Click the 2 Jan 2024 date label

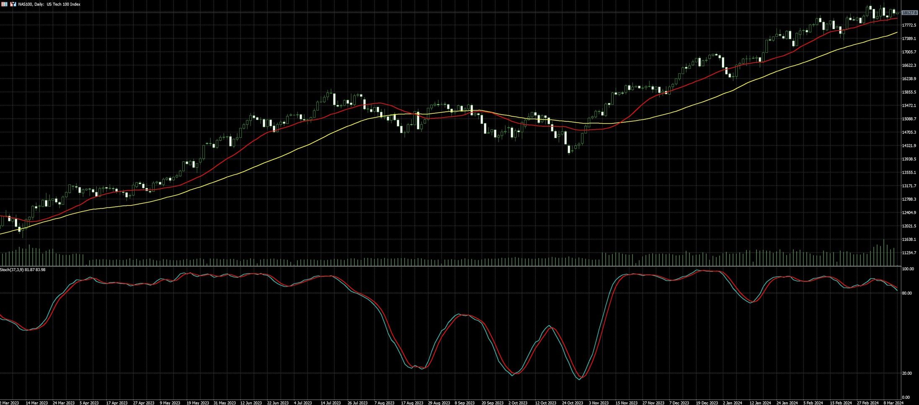click(x=733, y=402)
